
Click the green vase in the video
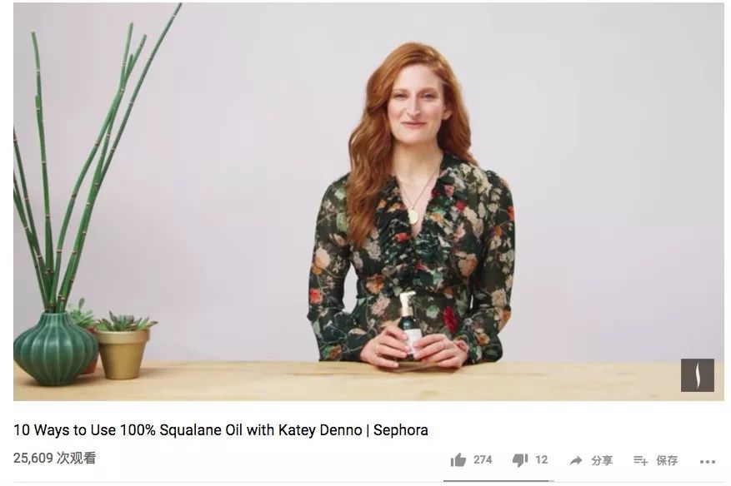click(55, 350)
